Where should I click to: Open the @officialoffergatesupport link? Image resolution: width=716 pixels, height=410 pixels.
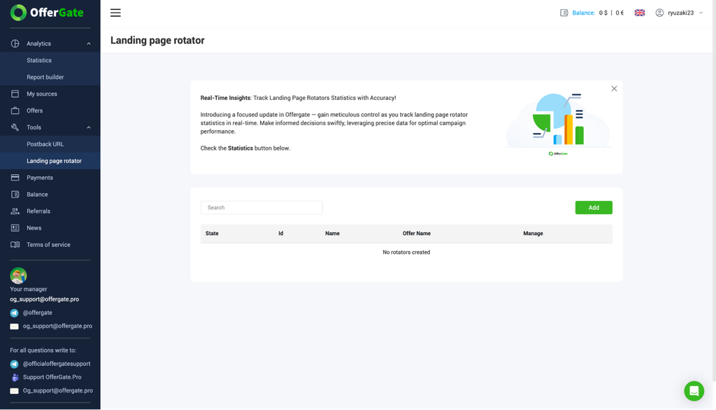coord(57,364)
